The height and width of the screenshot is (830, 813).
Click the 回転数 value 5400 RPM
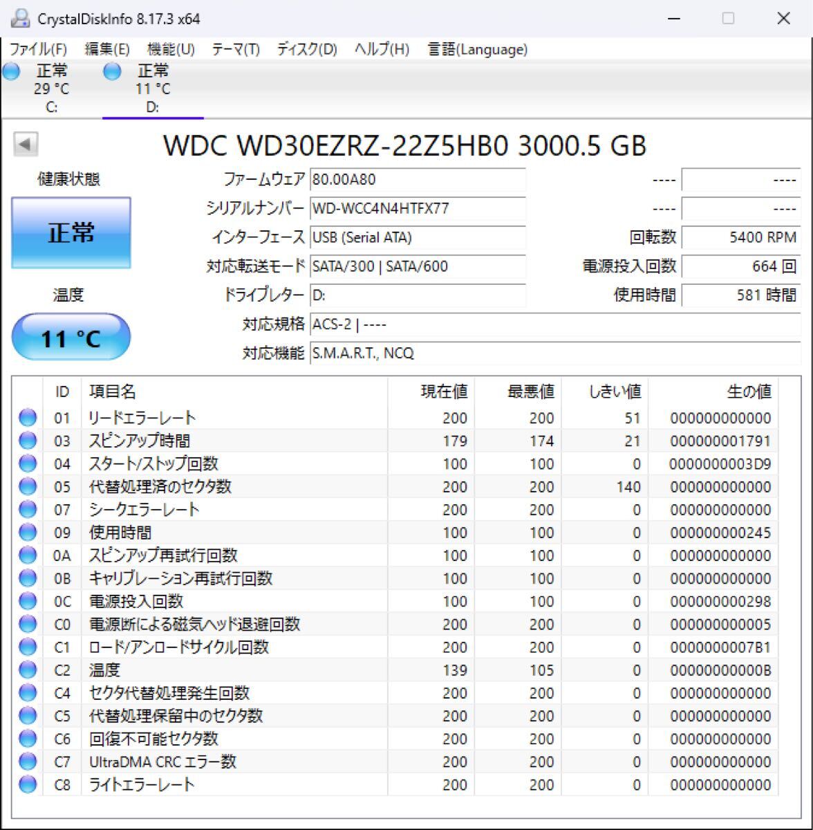point(741,238)
